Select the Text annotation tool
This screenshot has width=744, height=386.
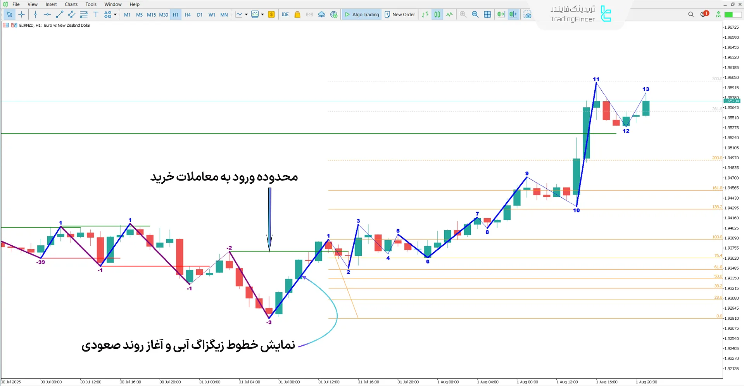96,14
